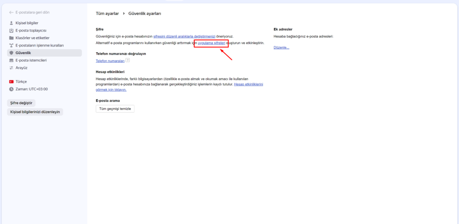Click the shield icon for Güvenlik
Viewport: 459px width, 224px height.
point(12,53)
